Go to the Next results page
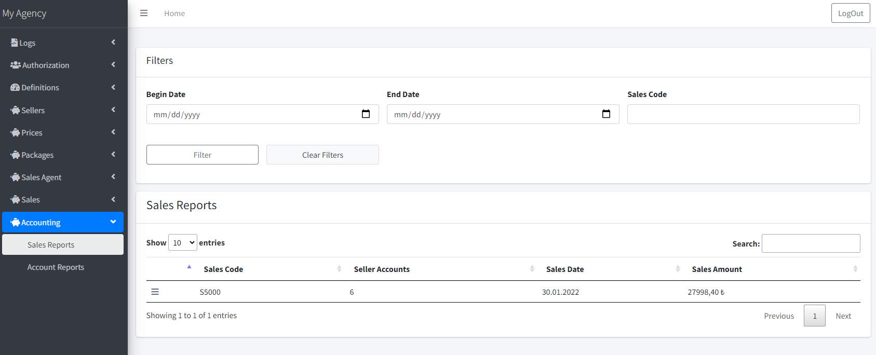876x355 pixels. 843,316
